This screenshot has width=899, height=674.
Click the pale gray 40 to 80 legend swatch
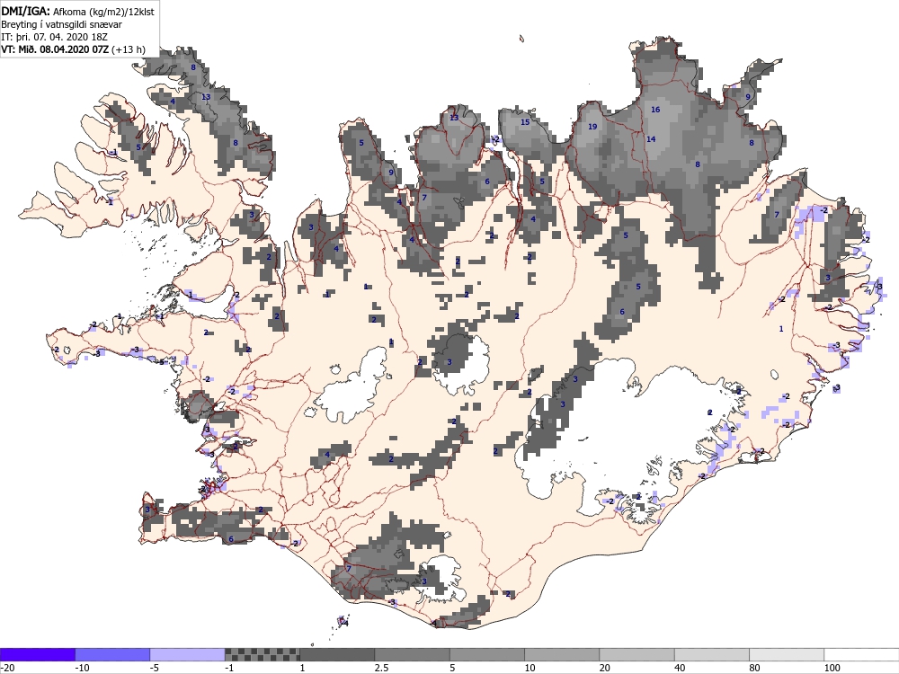click(712, 654)
